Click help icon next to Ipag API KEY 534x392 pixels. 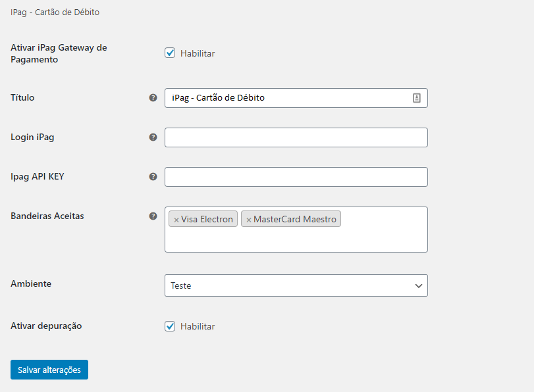point(153,177)
